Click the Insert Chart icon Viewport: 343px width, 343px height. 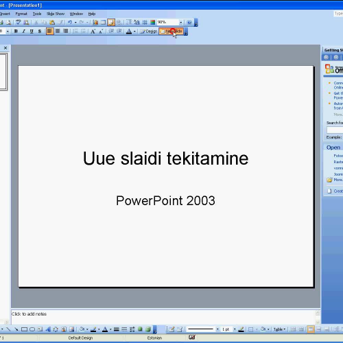click(x=95, y=22)
